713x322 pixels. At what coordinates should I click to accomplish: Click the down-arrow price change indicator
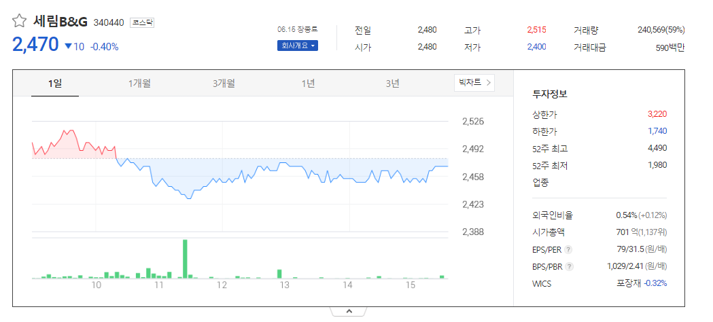tap(68, 46)
